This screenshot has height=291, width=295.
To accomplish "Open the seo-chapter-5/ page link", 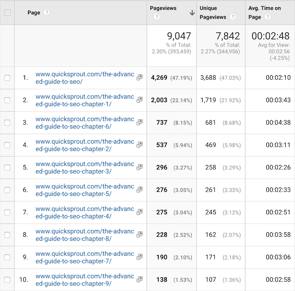I will pos(85,190).
